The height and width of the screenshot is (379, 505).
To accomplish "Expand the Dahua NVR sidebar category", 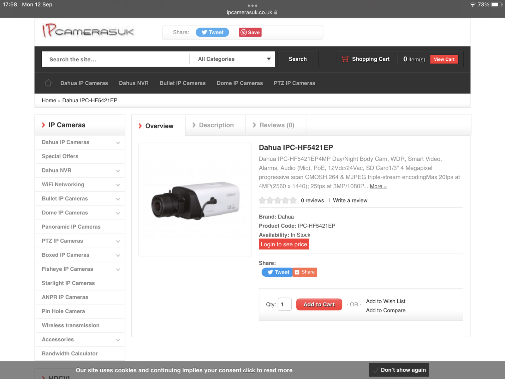I will tap(118, 171).
